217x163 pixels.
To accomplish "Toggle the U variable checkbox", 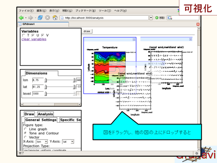I will [33, 35].
